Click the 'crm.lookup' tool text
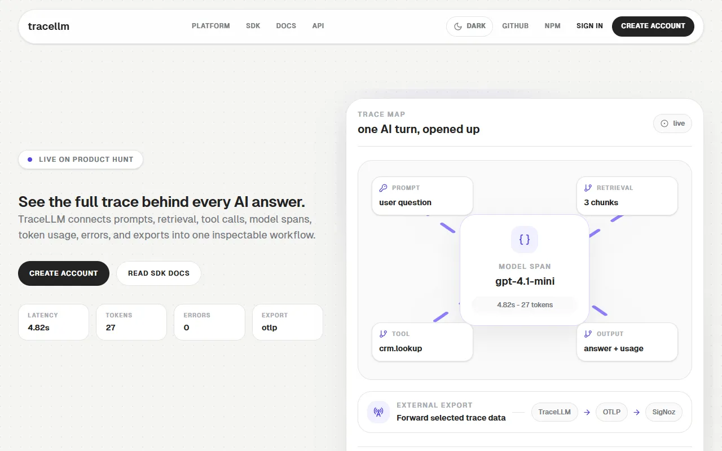Screen dimensions: 722x451 pyautogui.click(x=400, y=348)
